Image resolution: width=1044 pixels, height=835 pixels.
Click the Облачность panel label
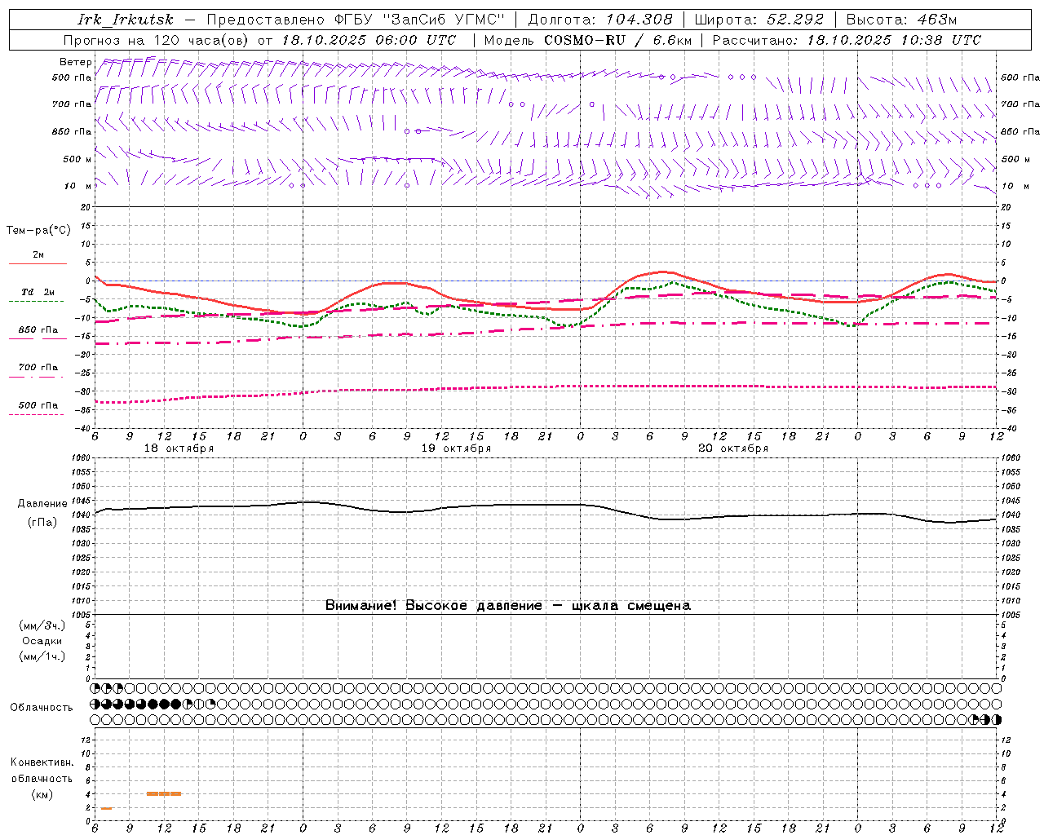click(x=42, y=708)
